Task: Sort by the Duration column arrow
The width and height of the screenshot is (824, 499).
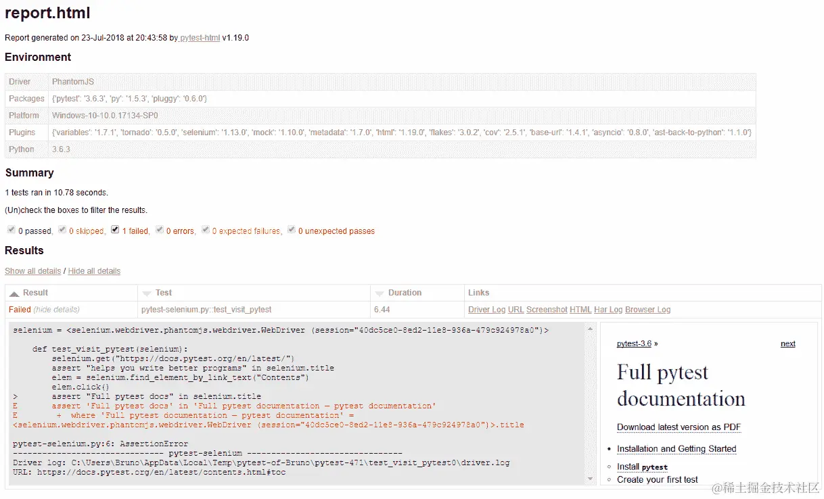Action: coord(380,293)
